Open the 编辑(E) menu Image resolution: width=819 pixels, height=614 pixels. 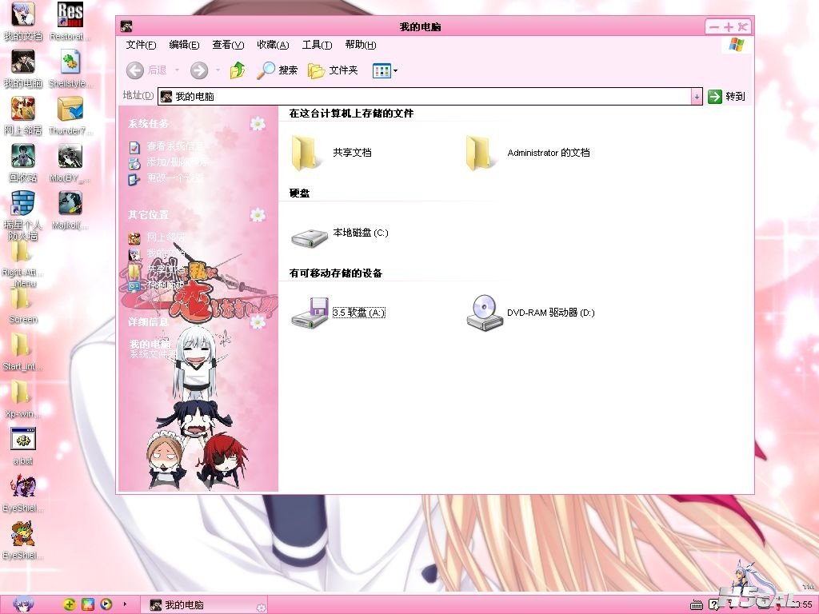(184, 45)
